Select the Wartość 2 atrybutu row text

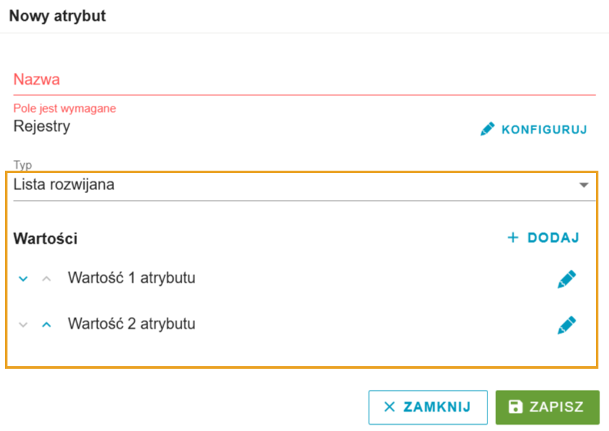(131, 324)
